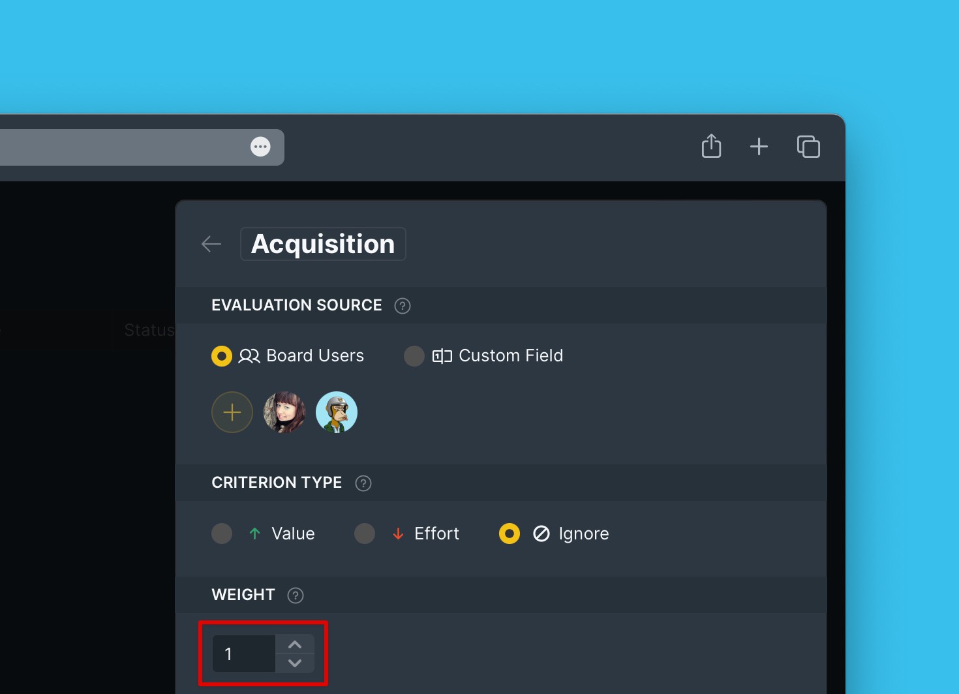Click the back arrow beside Acquisition

pyautogui.click(x=211, y=244)
